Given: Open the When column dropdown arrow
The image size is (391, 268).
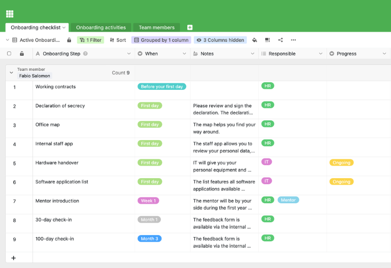Looking at the screenshot, I should point(185,54).
